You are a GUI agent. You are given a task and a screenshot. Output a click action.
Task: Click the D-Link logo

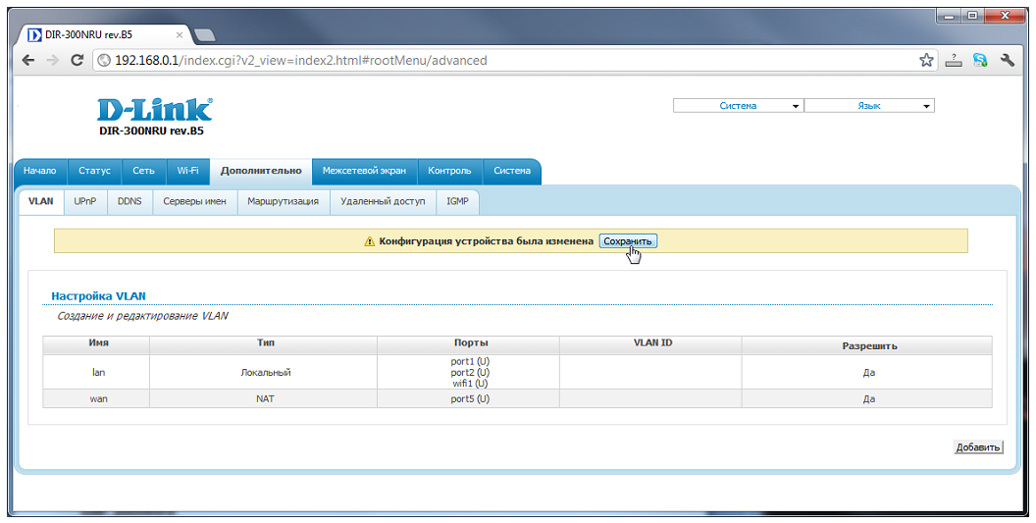click(x=155, y=109)
